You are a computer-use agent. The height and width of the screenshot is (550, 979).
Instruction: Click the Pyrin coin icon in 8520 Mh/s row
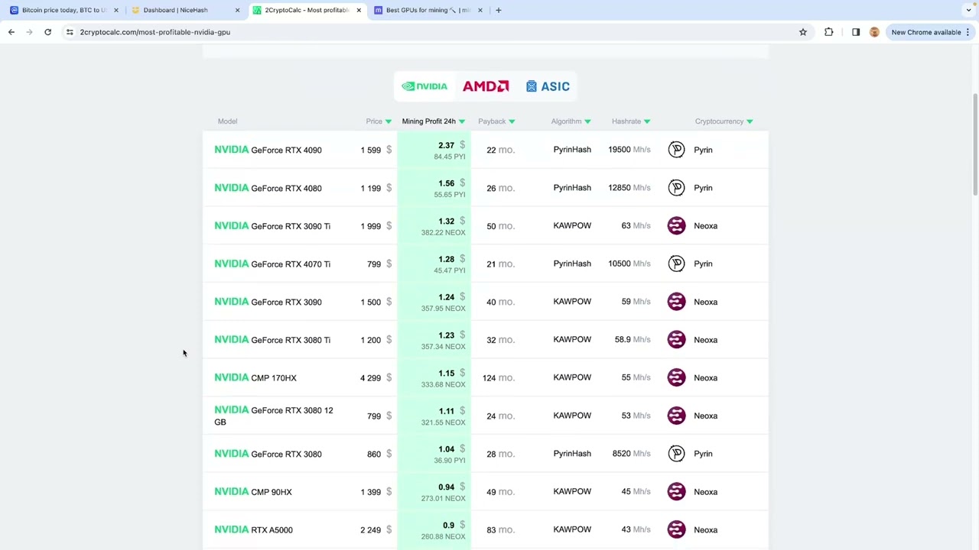pyautogui.click(x=676, y=454)
